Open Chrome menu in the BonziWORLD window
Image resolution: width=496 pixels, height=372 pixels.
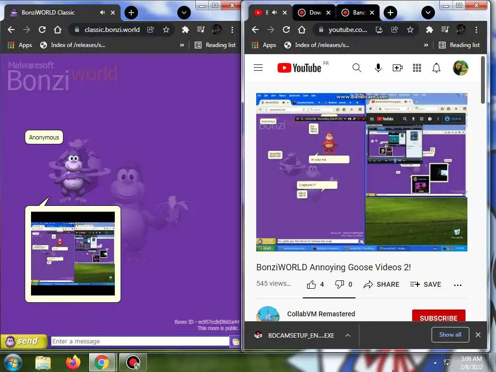click(232, 30)
